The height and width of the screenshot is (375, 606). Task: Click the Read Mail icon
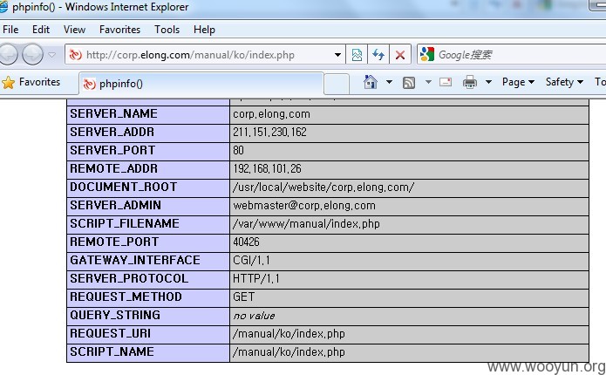[x=446, y=82]
